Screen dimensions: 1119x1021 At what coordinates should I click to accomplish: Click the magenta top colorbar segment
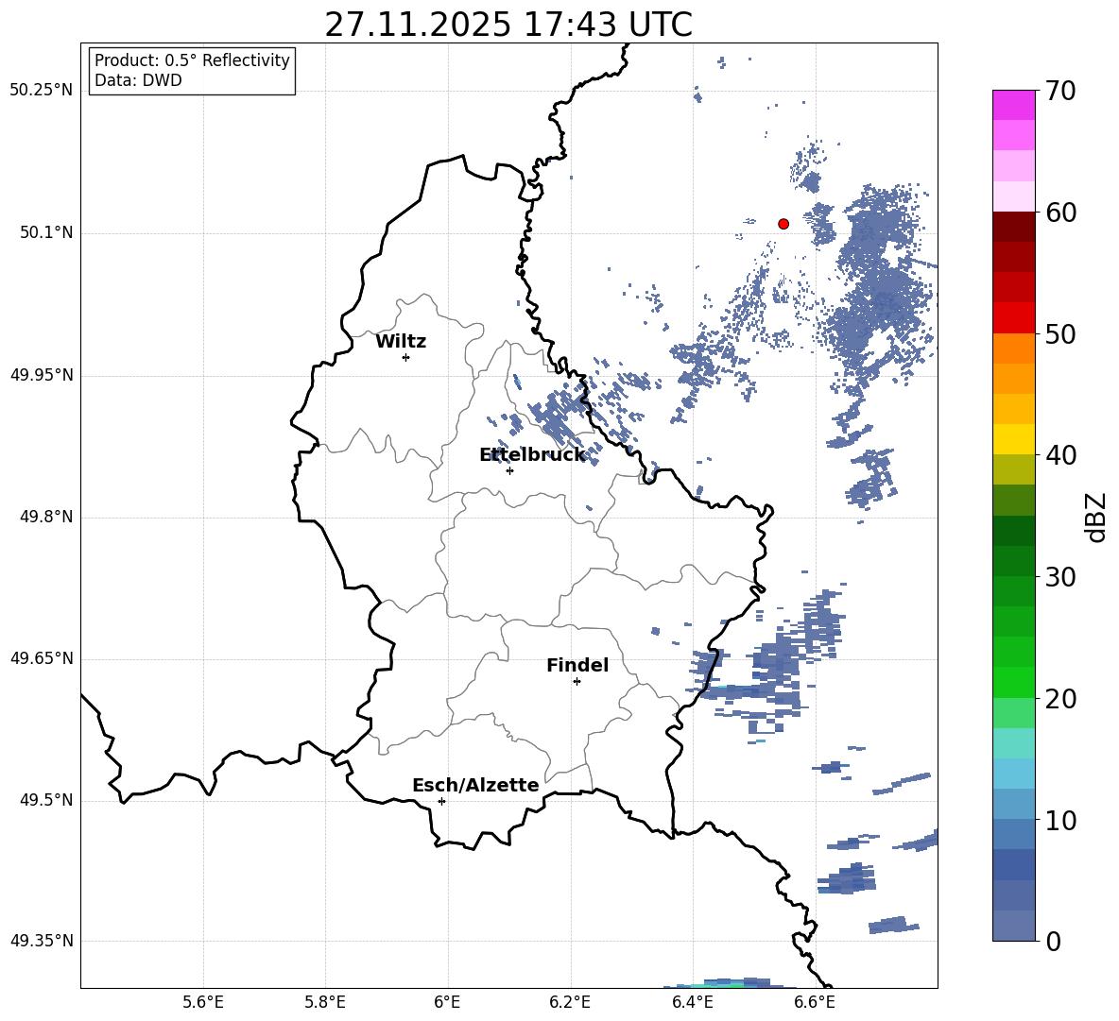point(1014,105)
